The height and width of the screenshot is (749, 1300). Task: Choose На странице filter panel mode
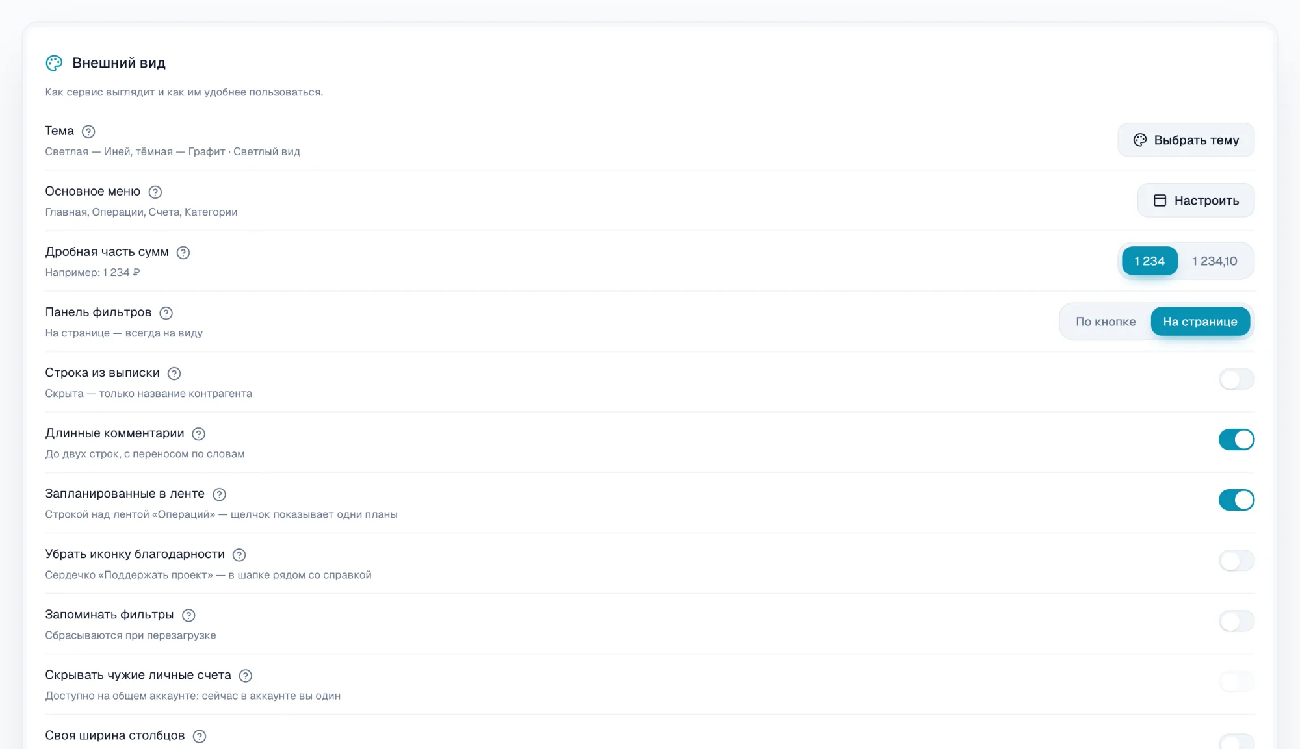pos(1200,322)
